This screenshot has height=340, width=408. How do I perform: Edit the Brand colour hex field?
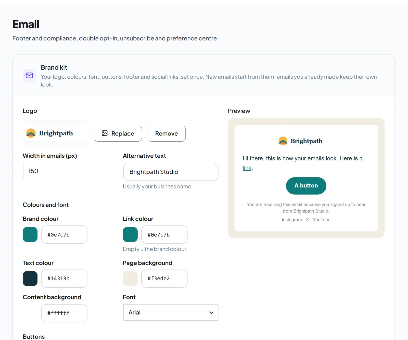tap(64, 235)
